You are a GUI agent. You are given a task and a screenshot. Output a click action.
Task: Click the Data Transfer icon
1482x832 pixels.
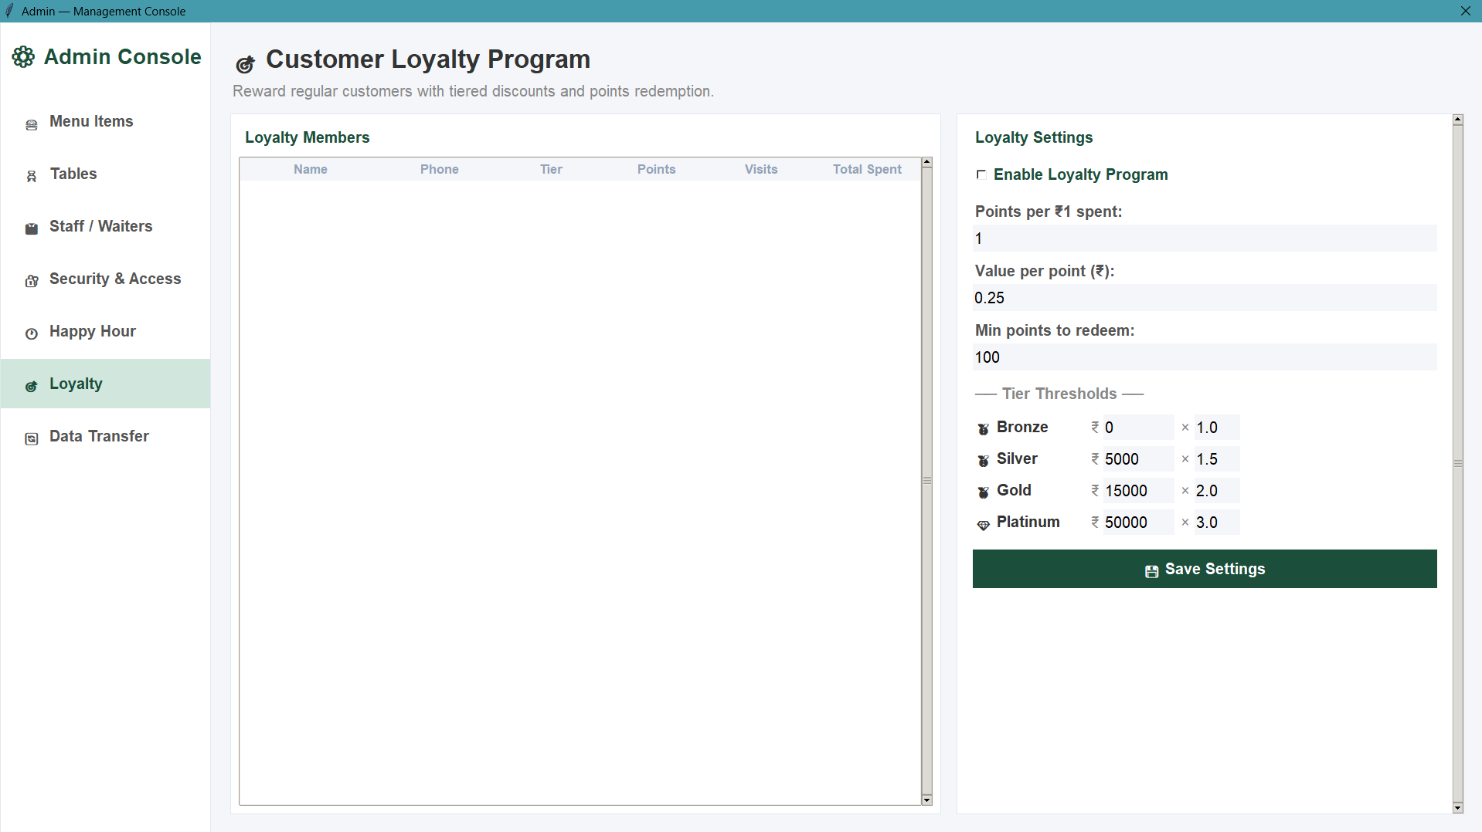click(x=32, y=438)
